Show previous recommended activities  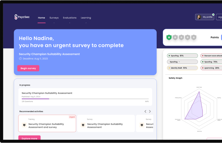click(x=146, y=111)
